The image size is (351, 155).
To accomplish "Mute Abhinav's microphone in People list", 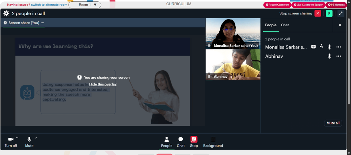I will pyautogui.click(x=329, y=56).
